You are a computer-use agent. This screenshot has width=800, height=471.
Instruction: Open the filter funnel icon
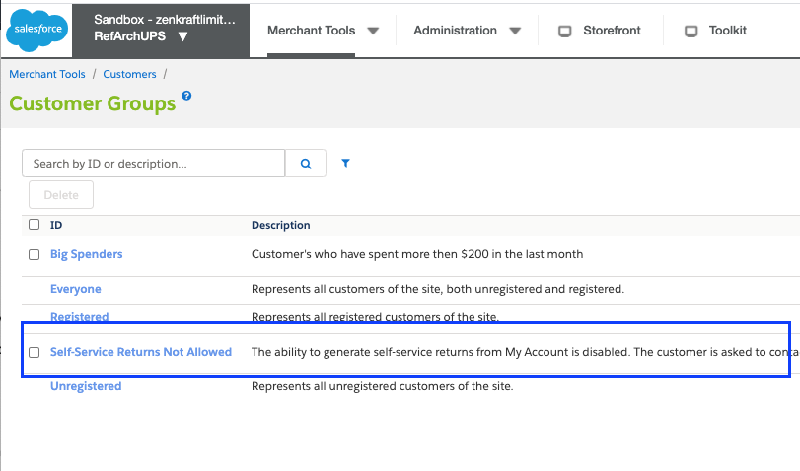345,163
